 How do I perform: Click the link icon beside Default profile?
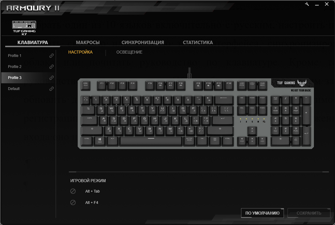click(x=51, y=89)
